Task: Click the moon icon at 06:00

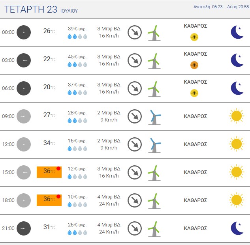Action: 237,88
